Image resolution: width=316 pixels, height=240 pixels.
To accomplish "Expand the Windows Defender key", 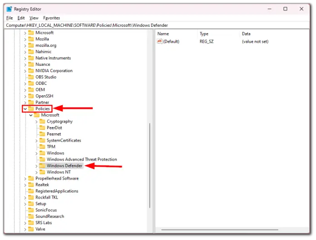I will tap(36, 166).
